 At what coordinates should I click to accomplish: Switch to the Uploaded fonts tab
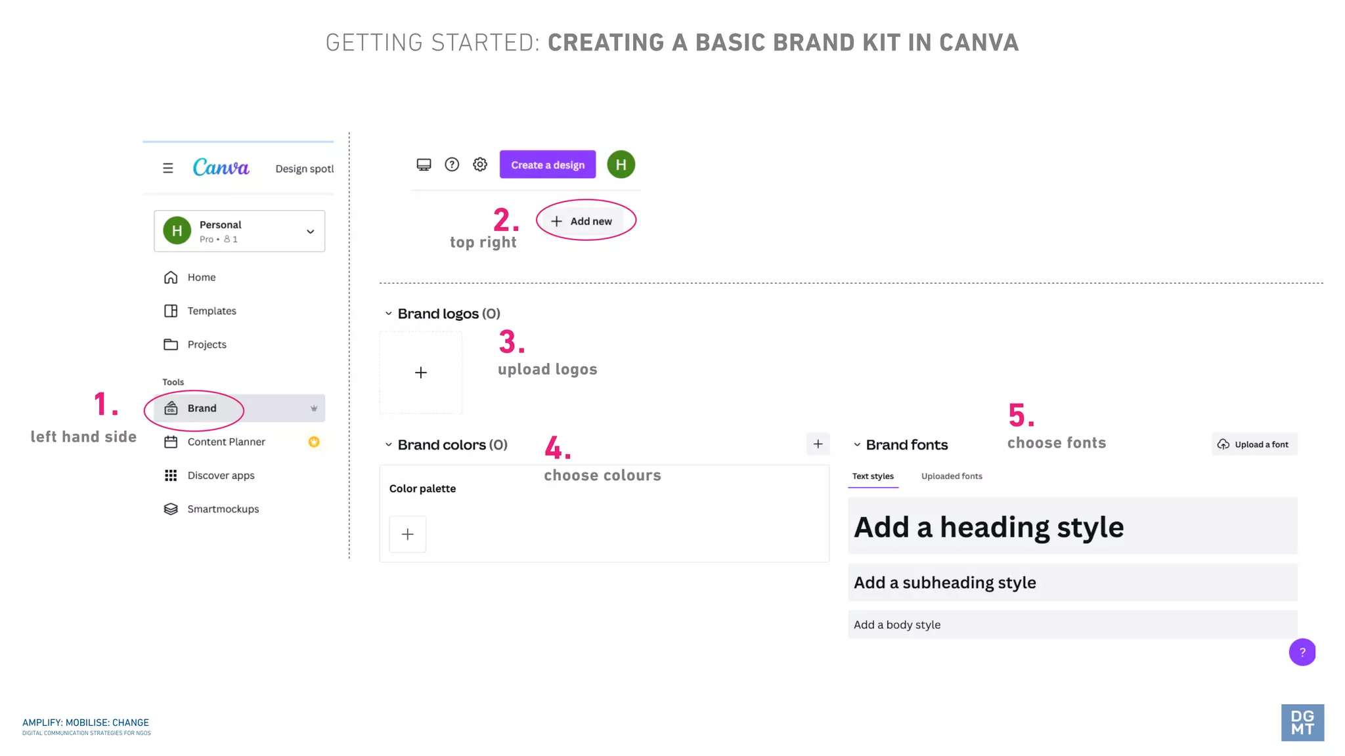(x=952, y=476)
